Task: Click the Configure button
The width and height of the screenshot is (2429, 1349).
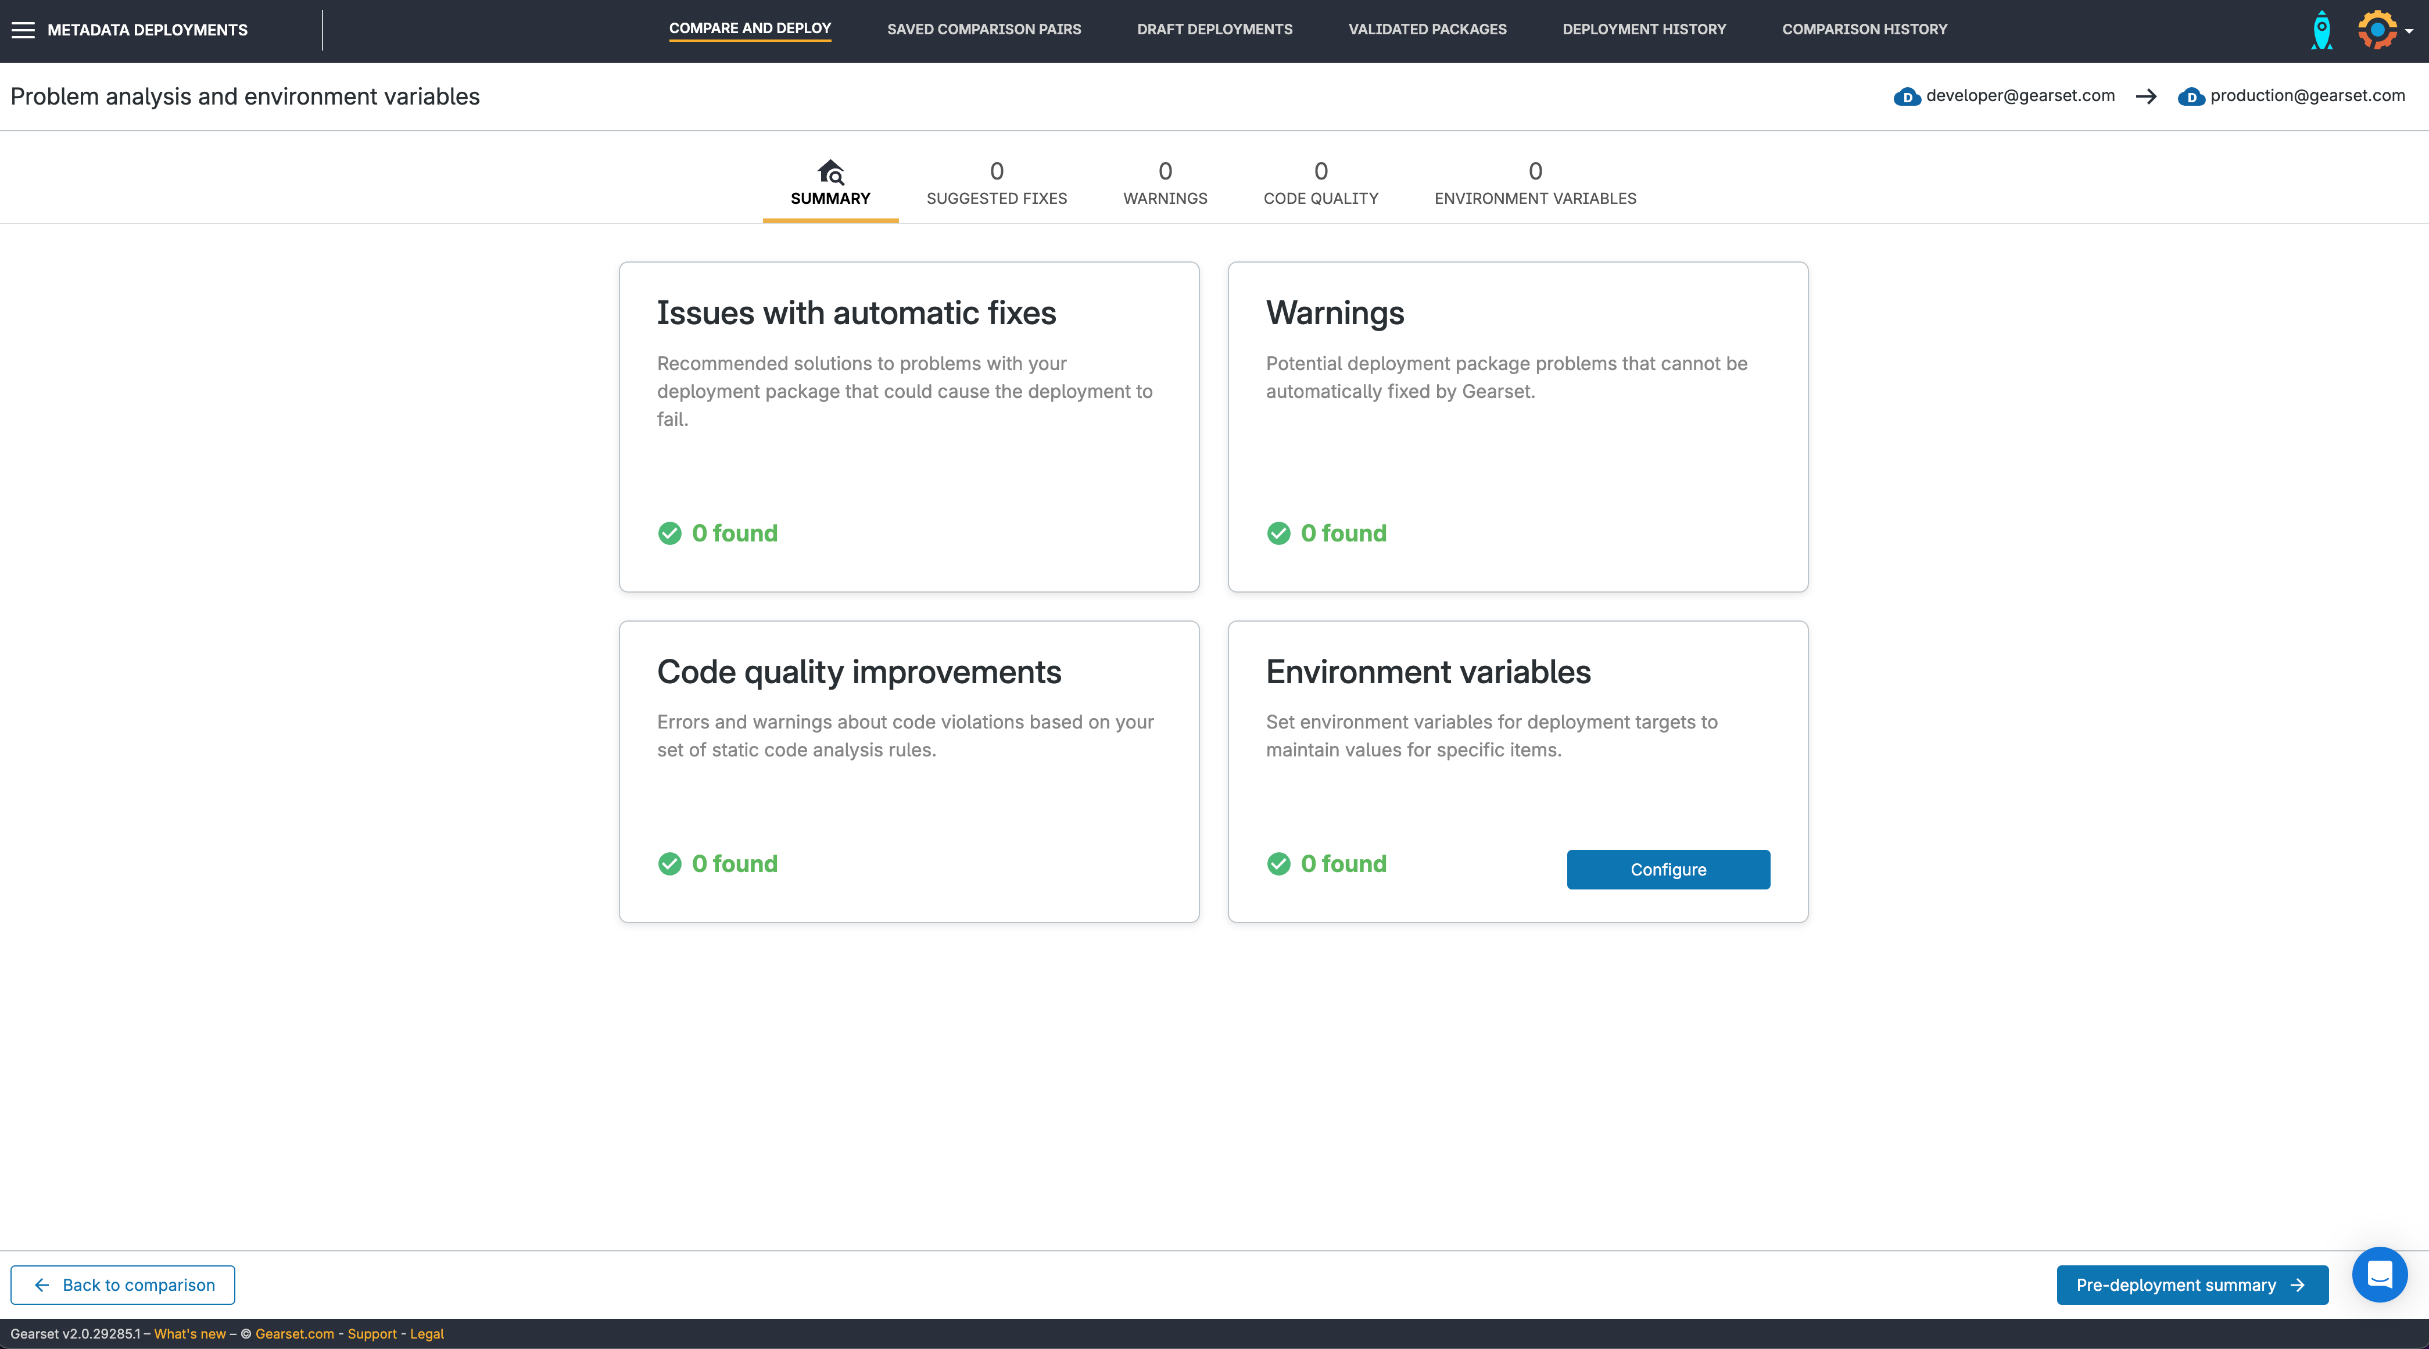Action: (1668, 869)
